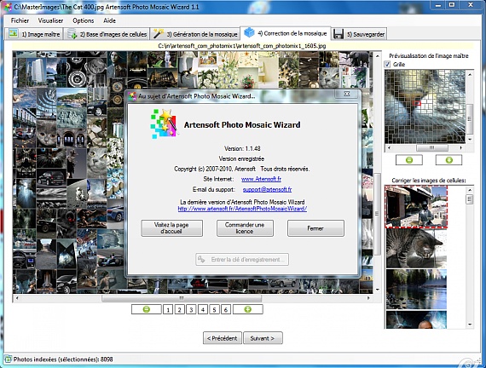Open the 2) Base d'images de cellules tab
This screenshot has height=368, width=486.
click(x=107, y=34)
